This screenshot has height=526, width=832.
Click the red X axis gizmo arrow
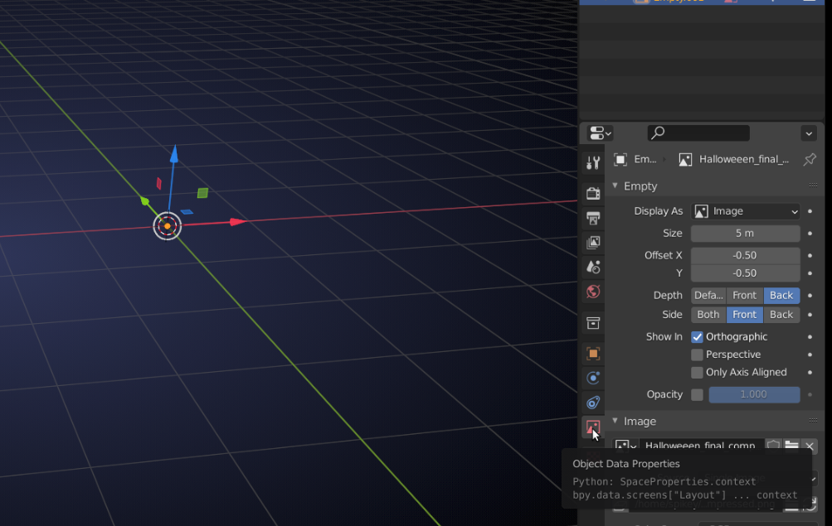pyautogui.click(x=238, y=221)
